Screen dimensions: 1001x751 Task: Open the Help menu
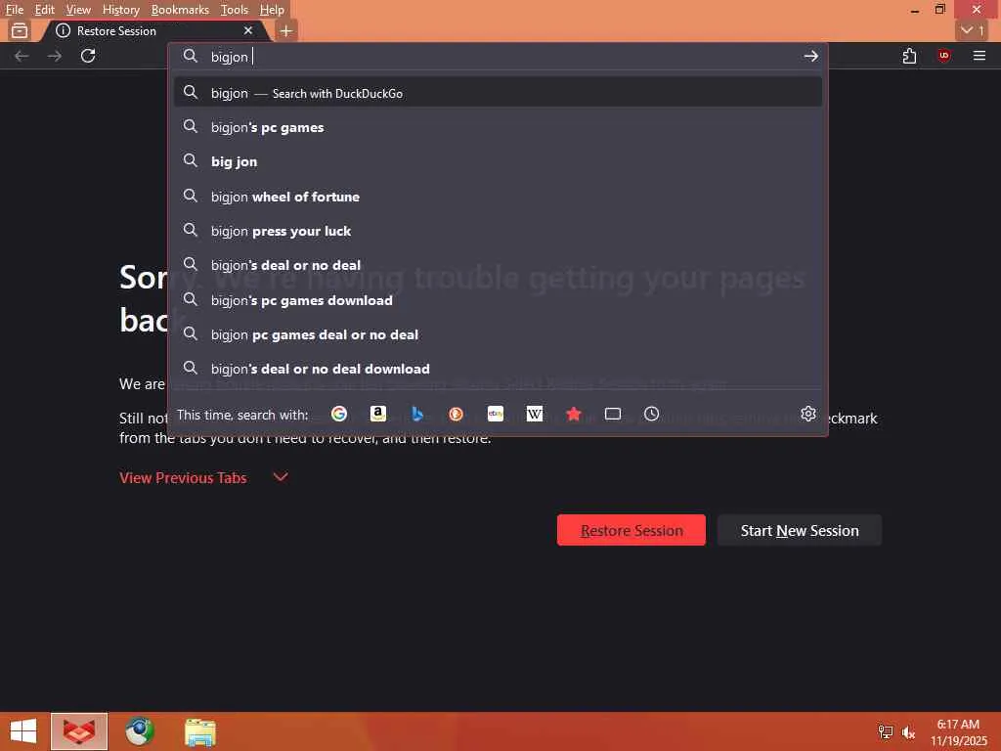[x=272, y=10]
